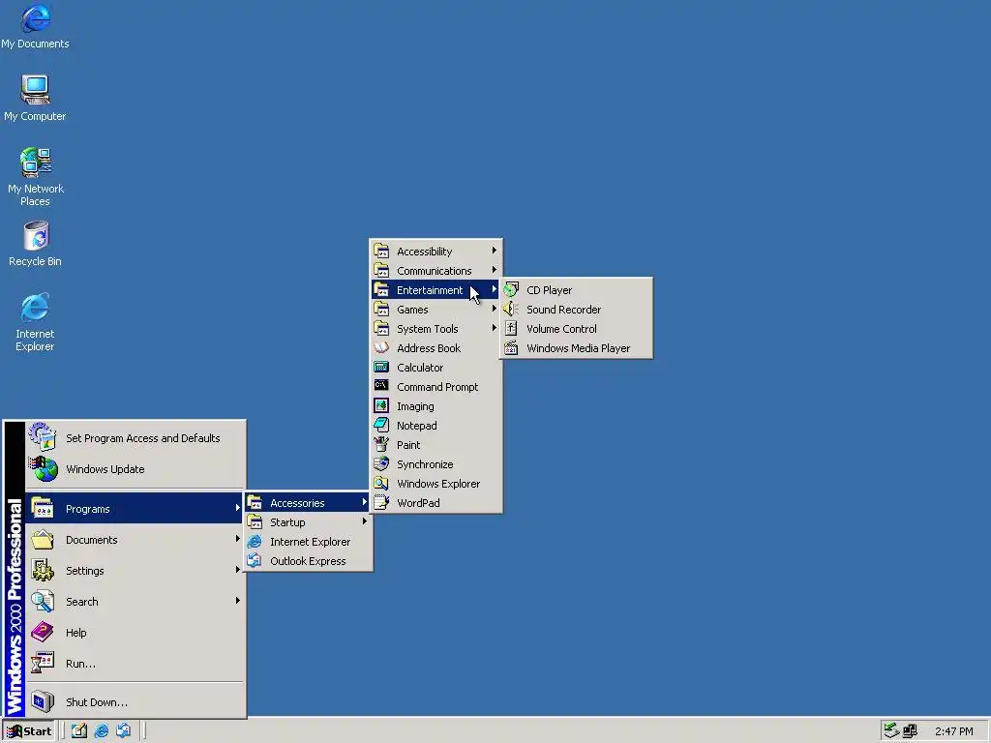Click the Volume Control icon
The image size is (991, 743).
pyautogui.click(x=511, y=329)
